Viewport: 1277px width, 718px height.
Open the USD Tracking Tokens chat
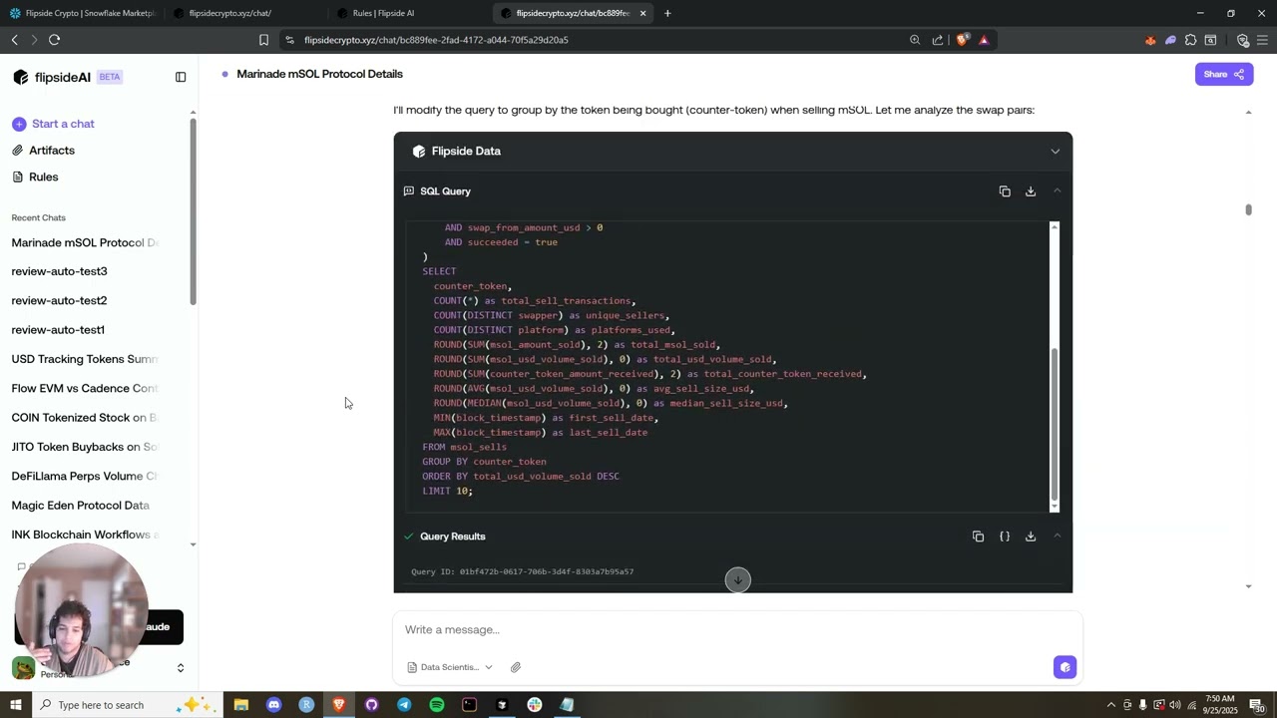[85, 359]
